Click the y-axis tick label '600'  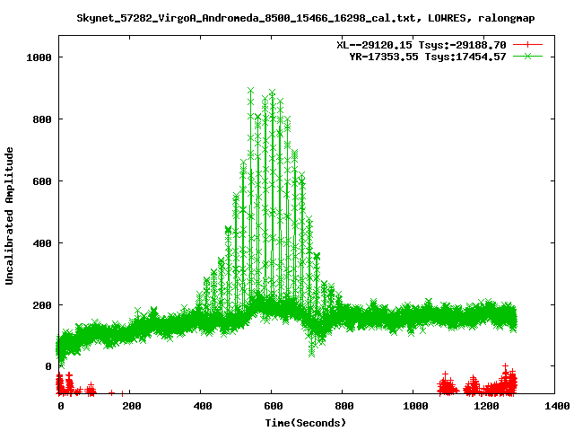(x=42, y=181)
